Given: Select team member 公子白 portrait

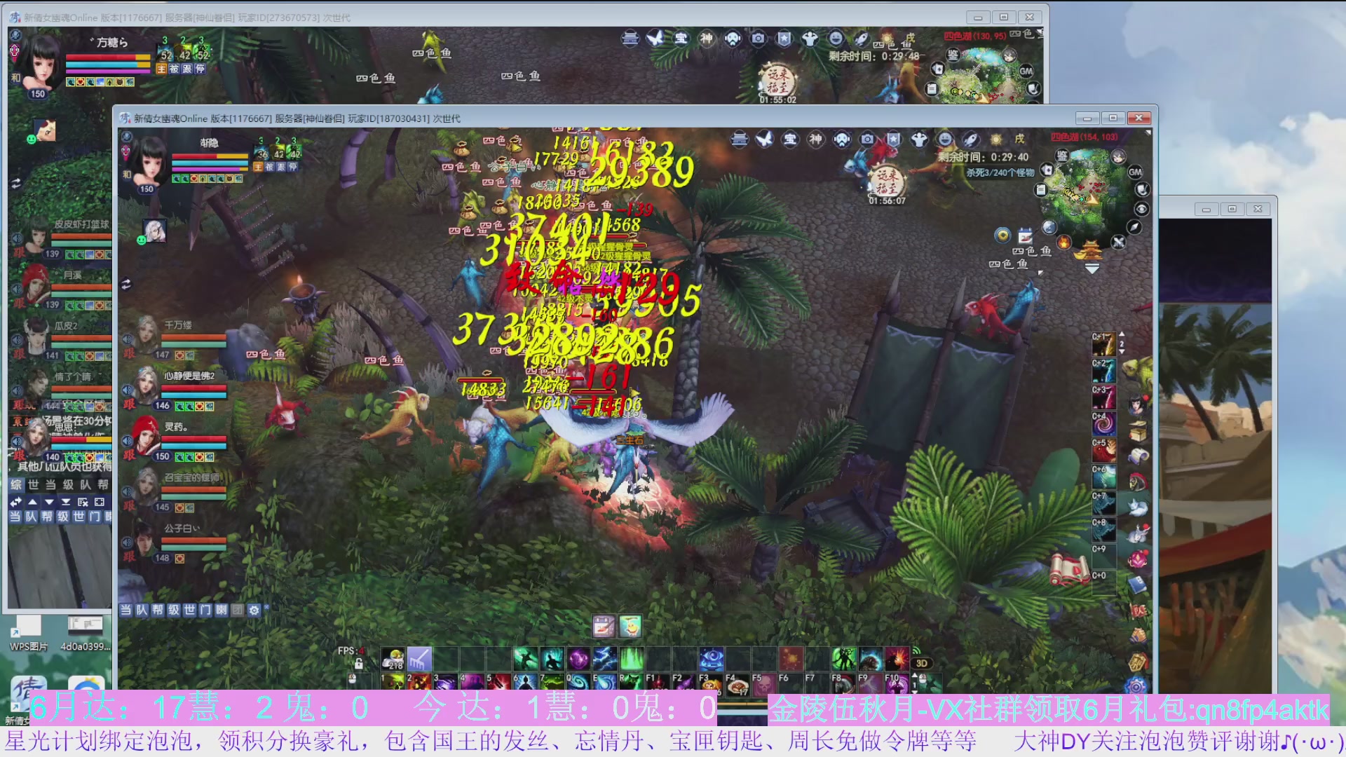Looking at the screenshot, I should point(146,538).
